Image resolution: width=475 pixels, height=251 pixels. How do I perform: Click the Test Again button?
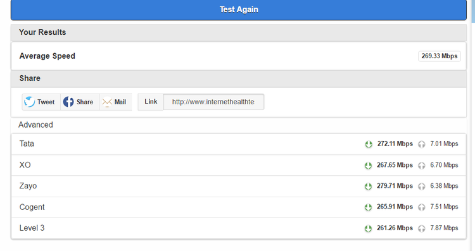point(239,9)
